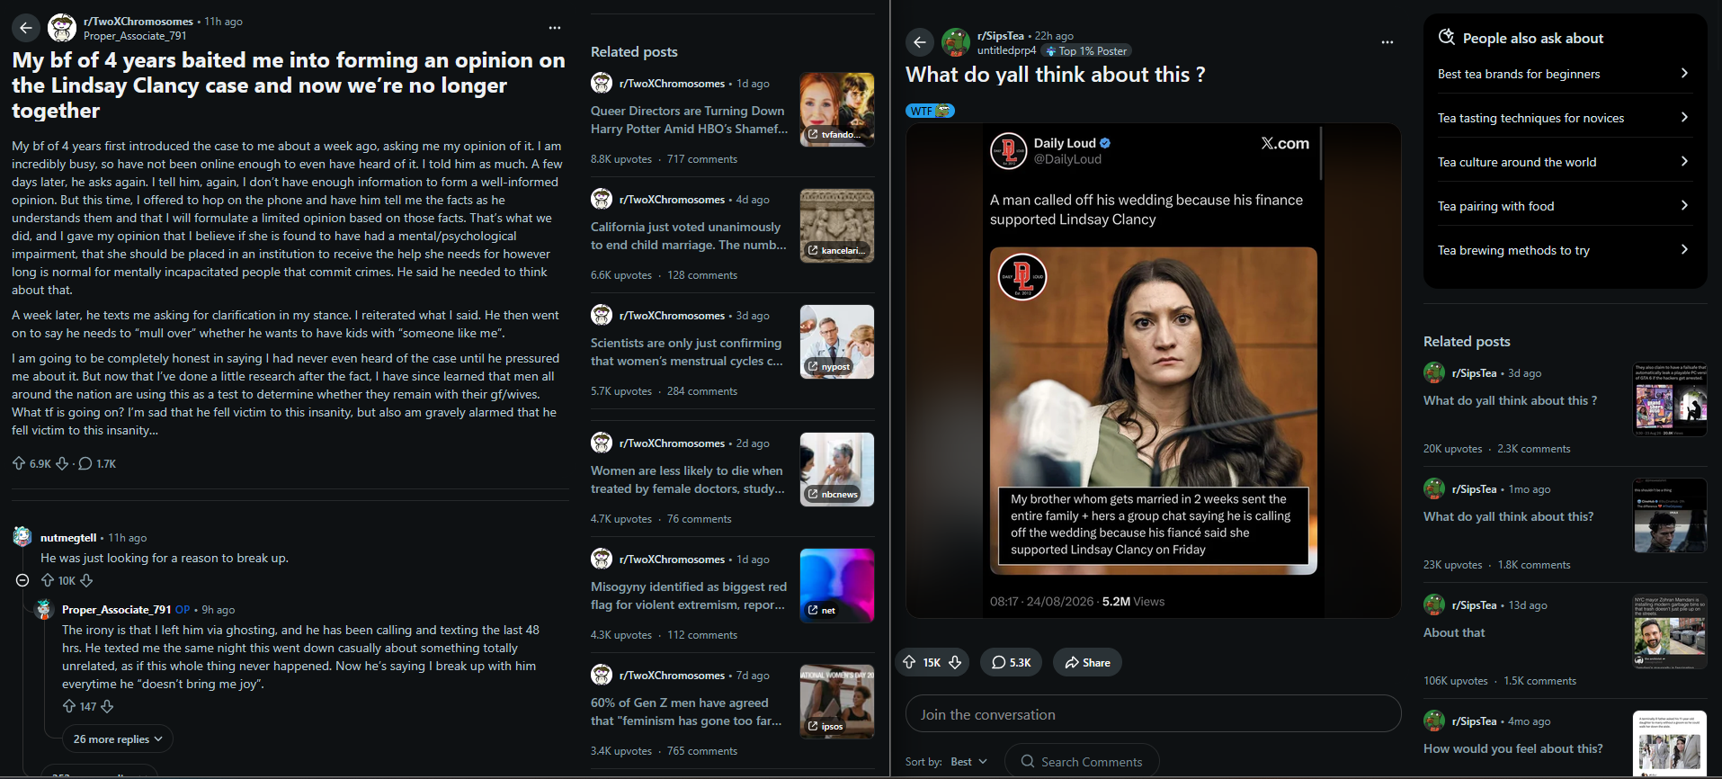This screenshot has width=1722, height=779.
Task: Open untitledprp4's profile link
Action: click(x=1006, y=50)
